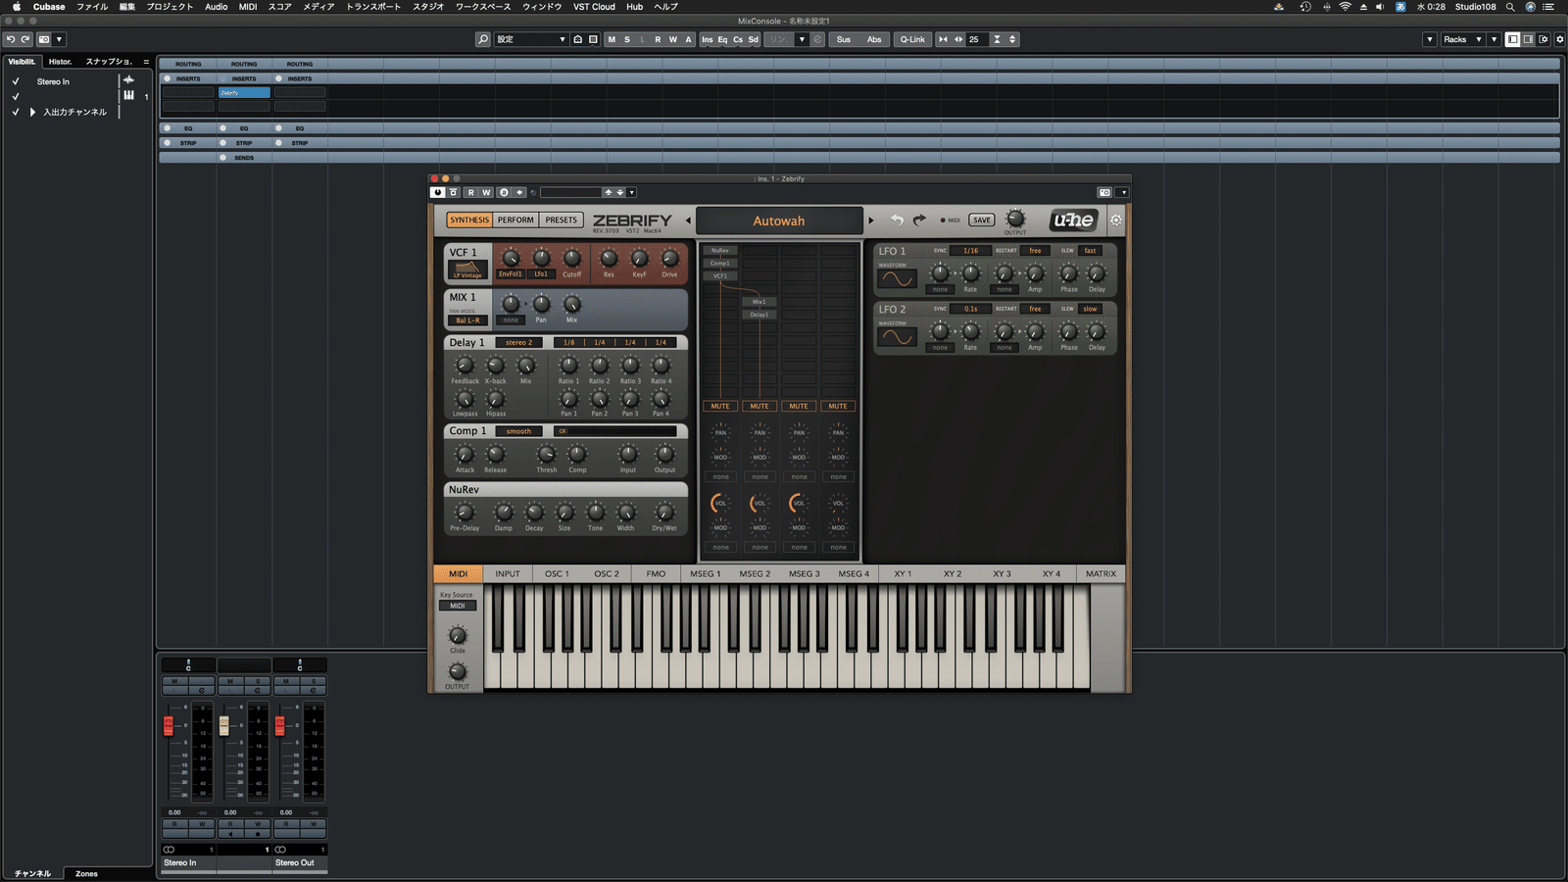Click the Zebrify OUTPUT knob in header
1568x882 pixels.
[x=1016, y=219]
